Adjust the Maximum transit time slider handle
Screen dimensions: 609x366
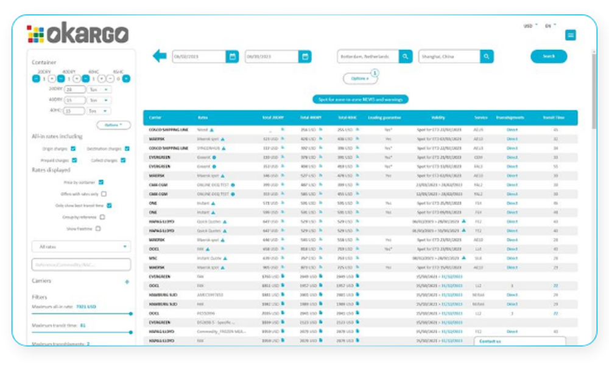click(x=131, y=333)
